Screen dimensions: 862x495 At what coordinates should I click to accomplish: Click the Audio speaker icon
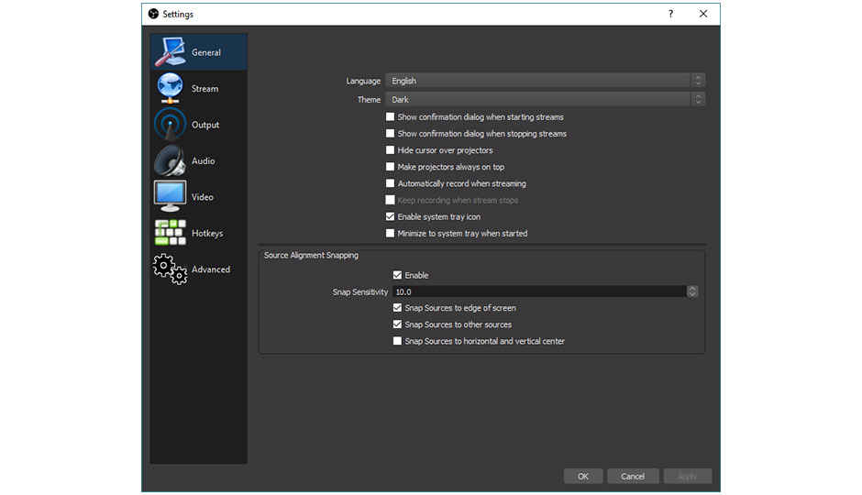coord(170,160)
